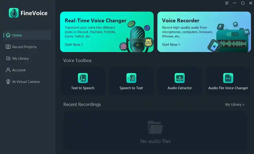The height and width of the screenshot is (154, 254).
Task: Click the Audio File Voice Changer label
Action: point(228,88)
